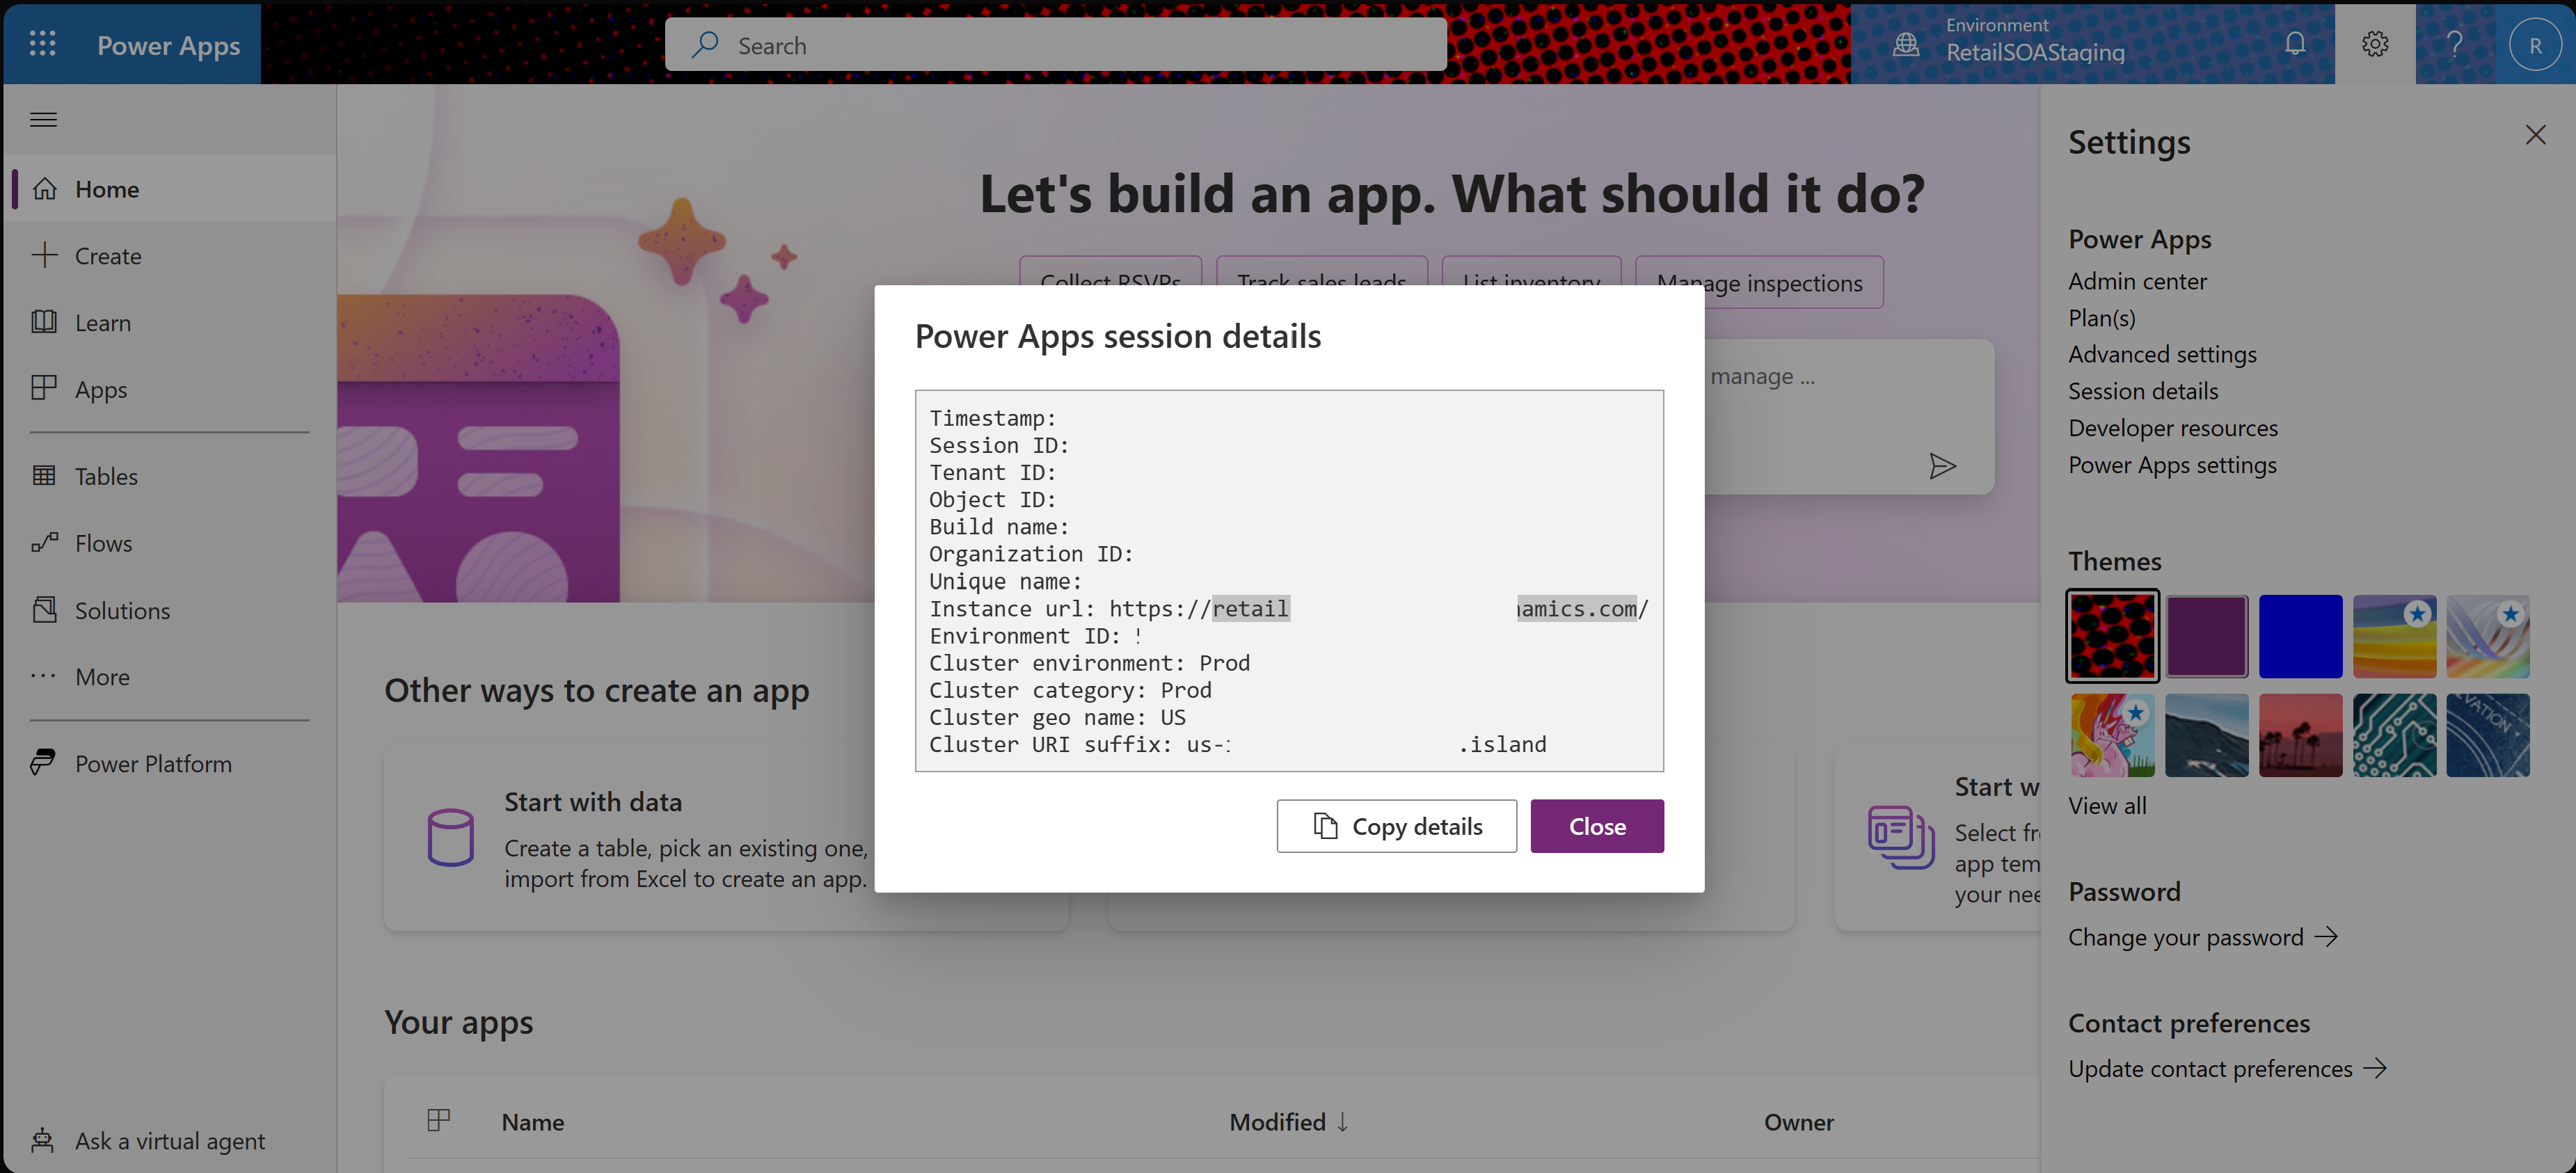
Task: Click Session details menu item
Action: tap(2142, 391)
